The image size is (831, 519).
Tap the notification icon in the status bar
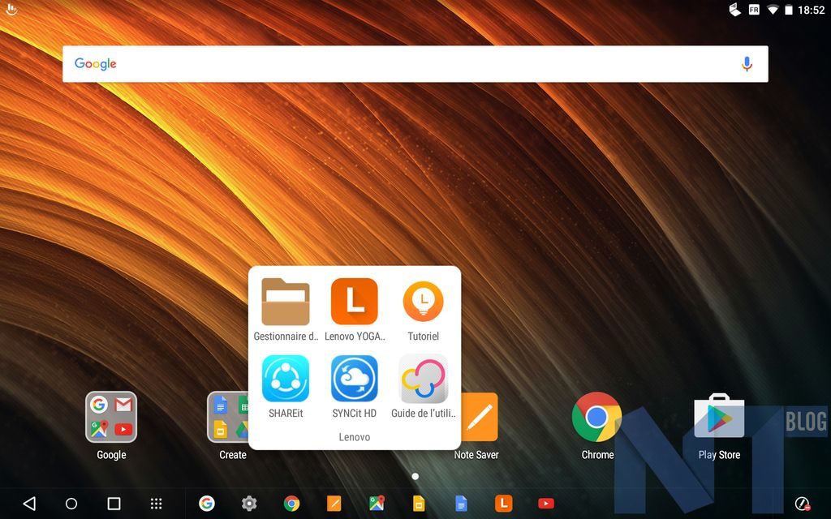pyautogui.click(x=11, y=9)
